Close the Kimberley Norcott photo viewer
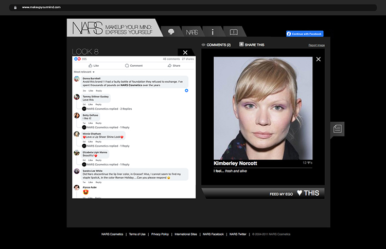The height and width of the screenshot is (249, 386). click(318, 60)
